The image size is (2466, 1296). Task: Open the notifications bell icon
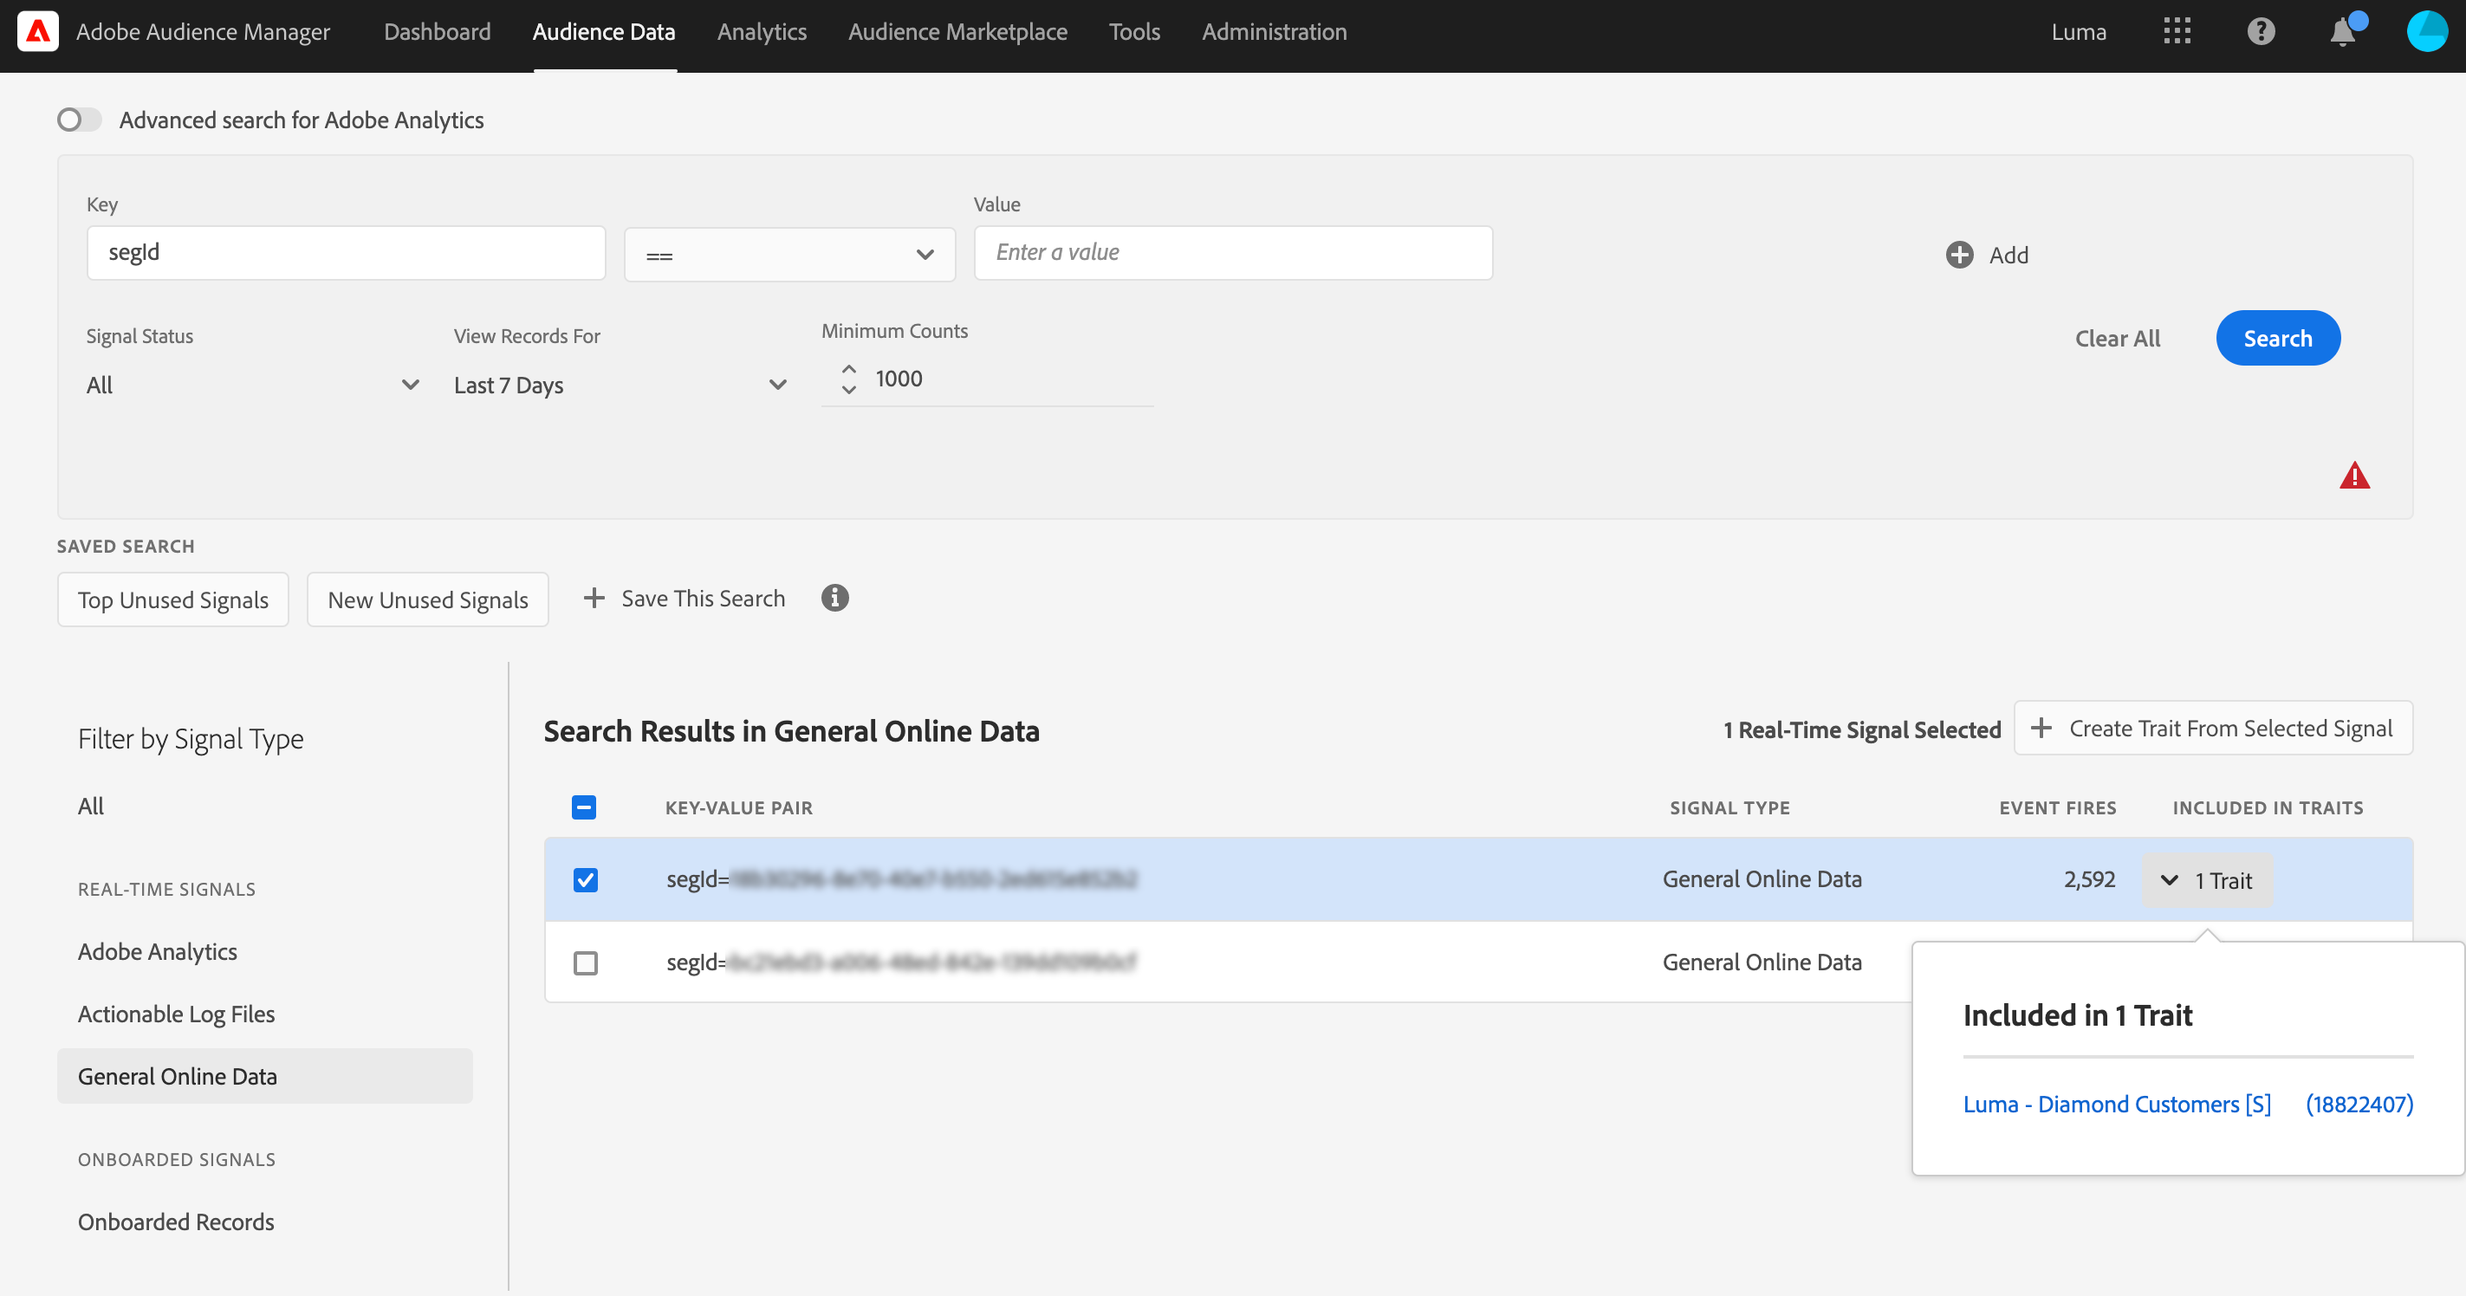[2341, 33]
